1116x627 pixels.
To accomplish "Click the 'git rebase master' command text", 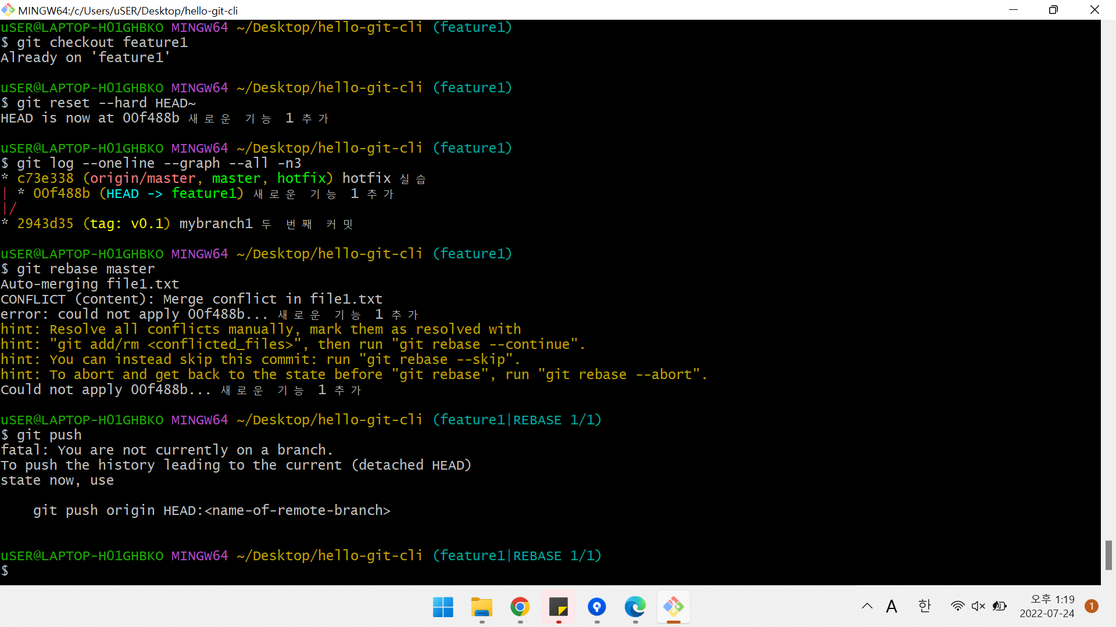I will click(85, 269).
